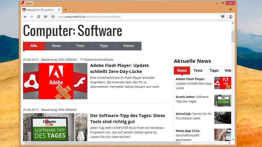Add page to bookmarks with heart icon

tap(223, 17)
